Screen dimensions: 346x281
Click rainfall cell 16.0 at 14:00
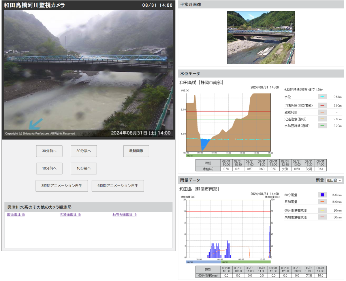[320, 275]
